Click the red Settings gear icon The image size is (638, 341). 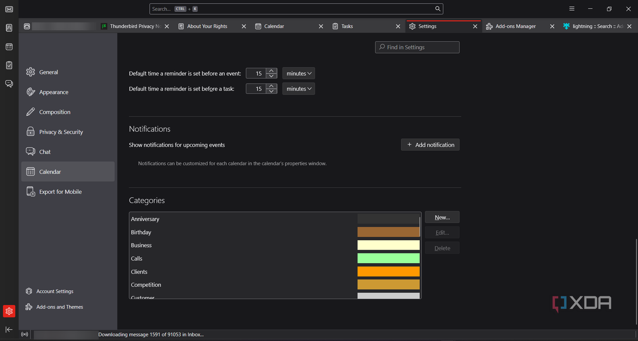[9, 311]
